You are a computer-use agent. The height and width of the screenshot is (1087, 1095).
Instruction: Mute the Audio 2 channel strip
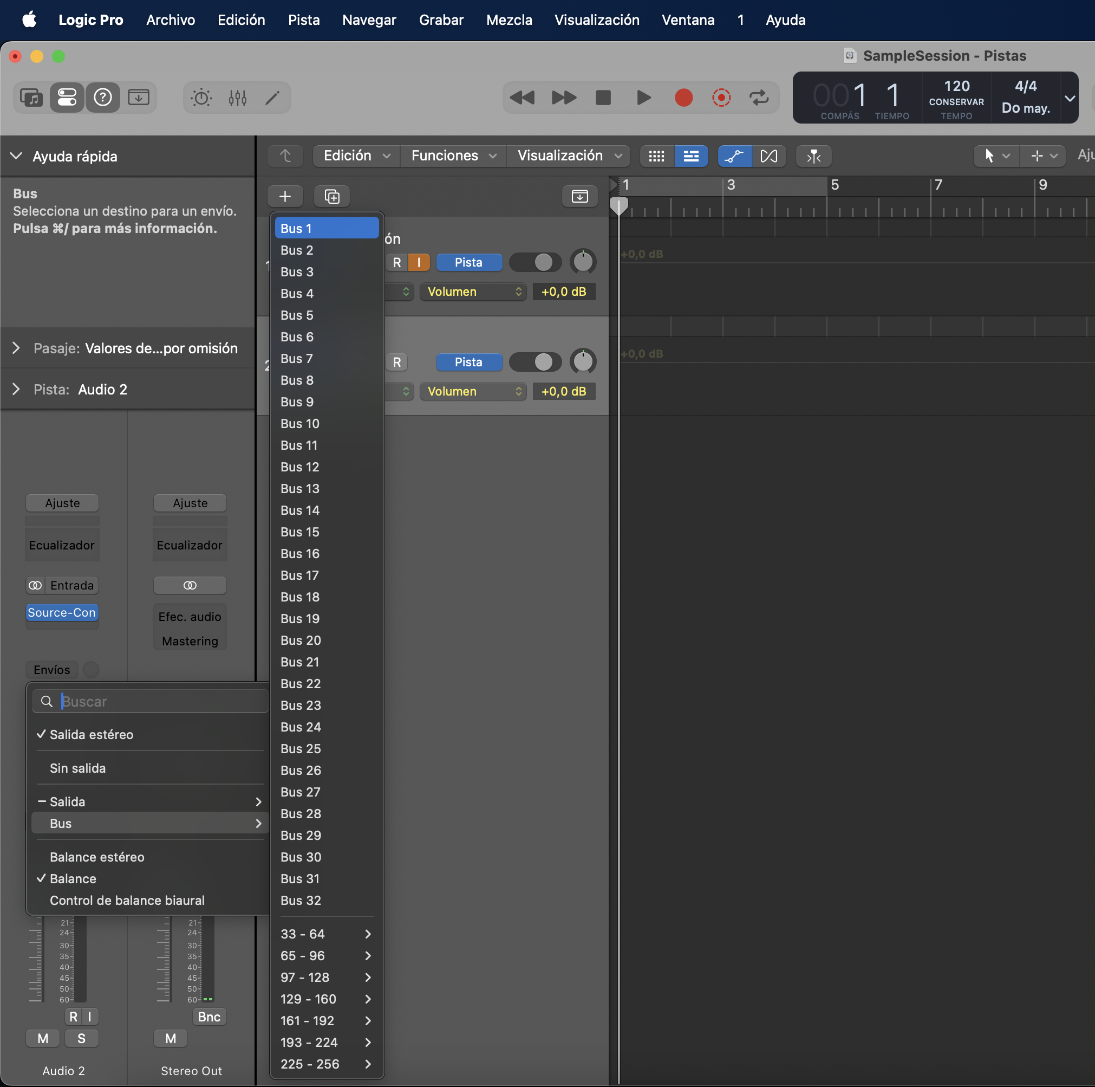pyautogui.click(x=43, y=1038)
